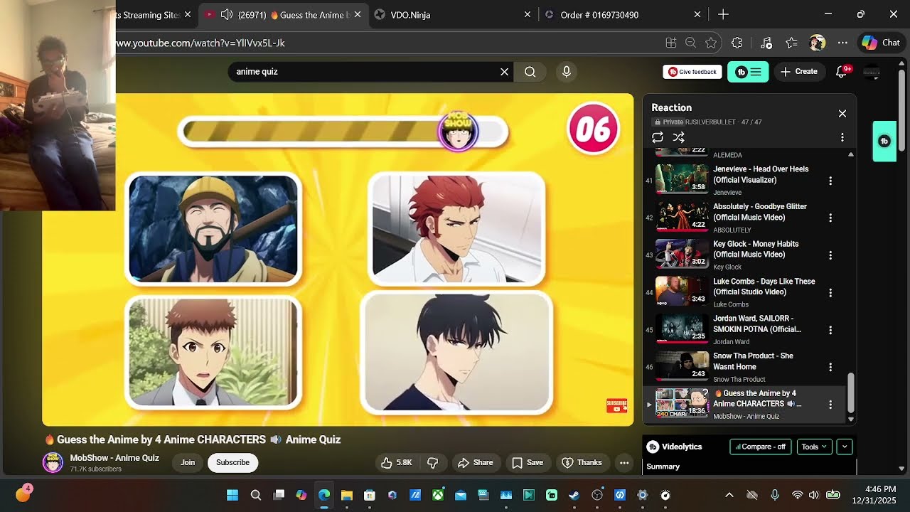The image size is (910, 512).
Task: Open Windows Start menu
Action: point(232,495)
